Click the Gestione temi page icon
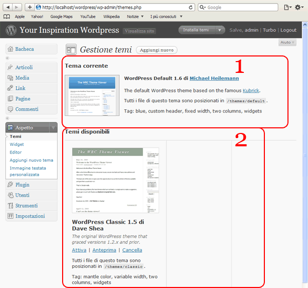This screenshot has width=308, height=288. (71, 49)
